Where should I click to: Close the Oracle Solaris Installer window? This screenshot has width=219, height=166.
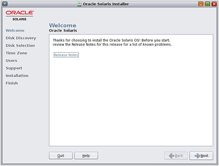(x=214, y=4)
